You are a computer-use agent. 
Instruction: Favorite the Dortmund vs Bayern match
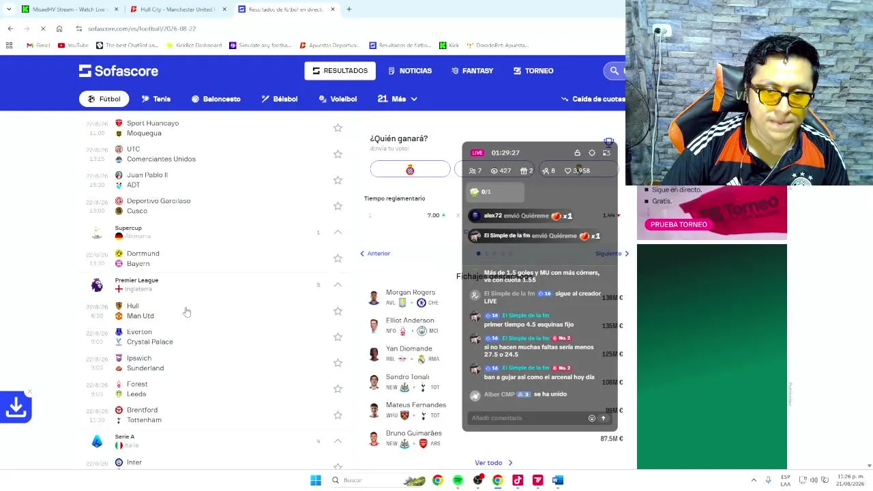click(338, 258)
